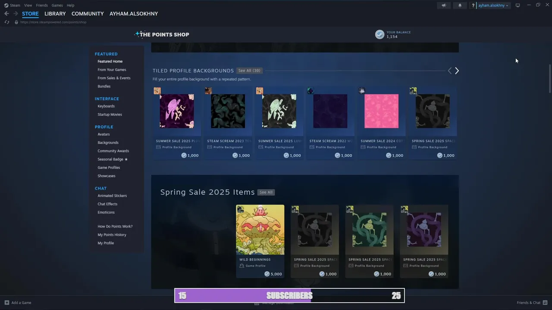This screenshot has width=552, height=310.
Task: Open Animated Stickers under Chat
Action: tap(112, 196)
